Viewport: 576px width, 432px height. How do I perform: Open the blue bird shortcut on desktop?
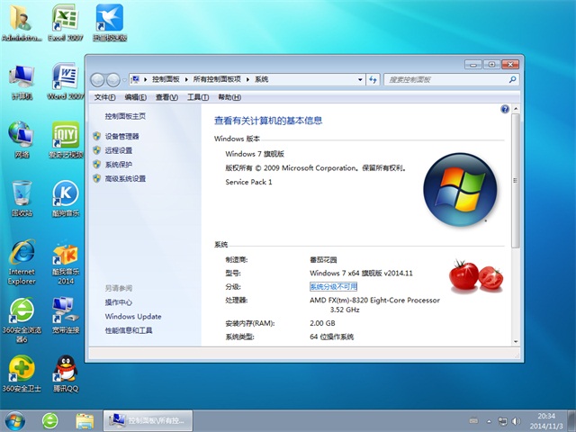click(x=110, y=22)
